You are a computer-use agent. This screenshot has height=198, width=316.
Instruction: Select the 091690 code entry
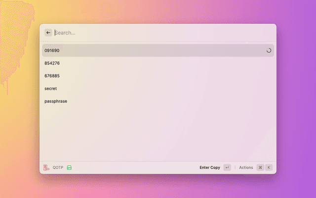52,50
